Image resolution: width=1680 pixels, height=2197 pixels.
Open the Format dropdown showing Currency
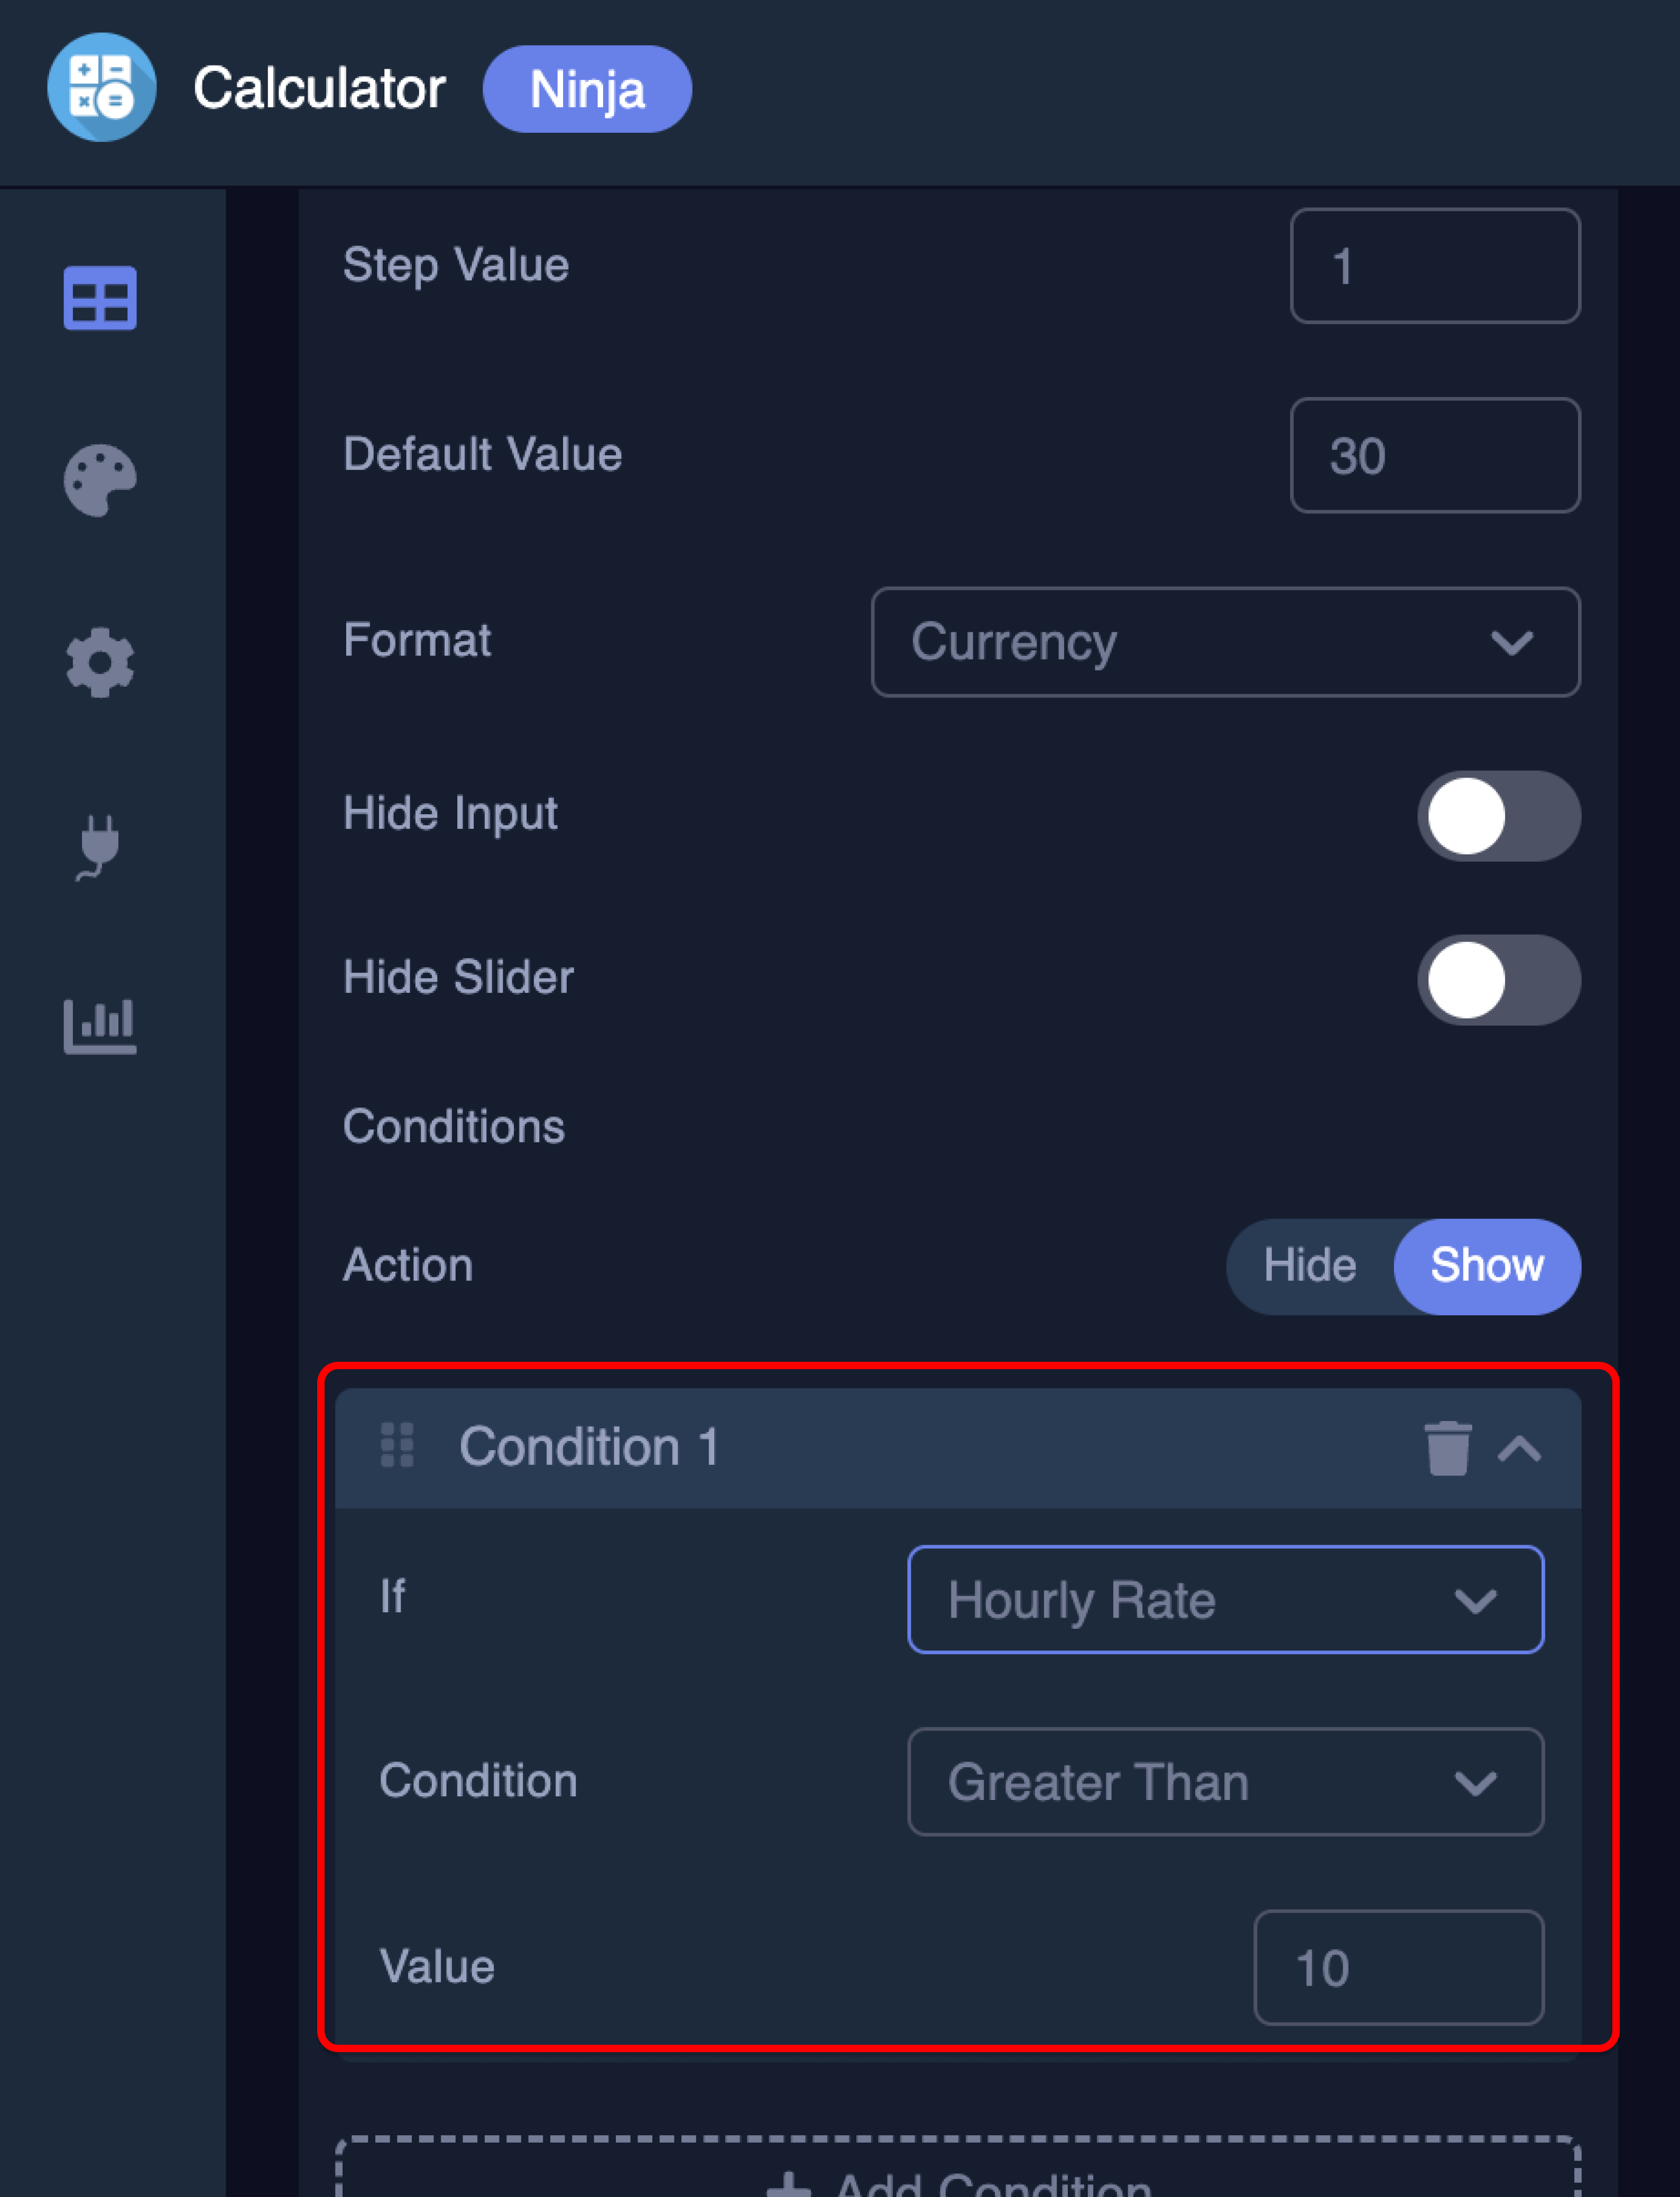coord(1225,642)
